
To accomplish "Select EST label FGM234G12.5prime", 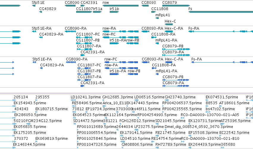I will pos(44,121).
